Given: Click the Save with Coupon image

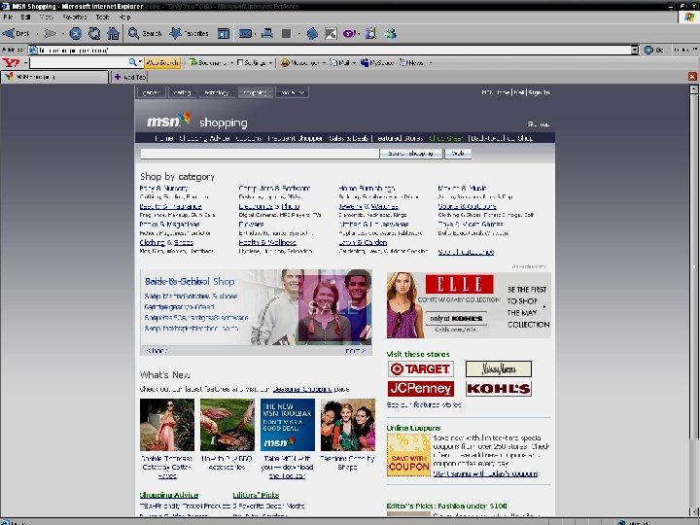Looking at the screenshot, I should (408, 455).
